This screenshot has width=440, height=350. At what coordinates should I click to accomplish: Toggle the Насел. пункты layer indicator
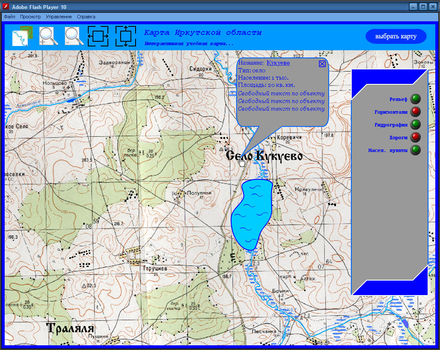[x=416, y=150]
